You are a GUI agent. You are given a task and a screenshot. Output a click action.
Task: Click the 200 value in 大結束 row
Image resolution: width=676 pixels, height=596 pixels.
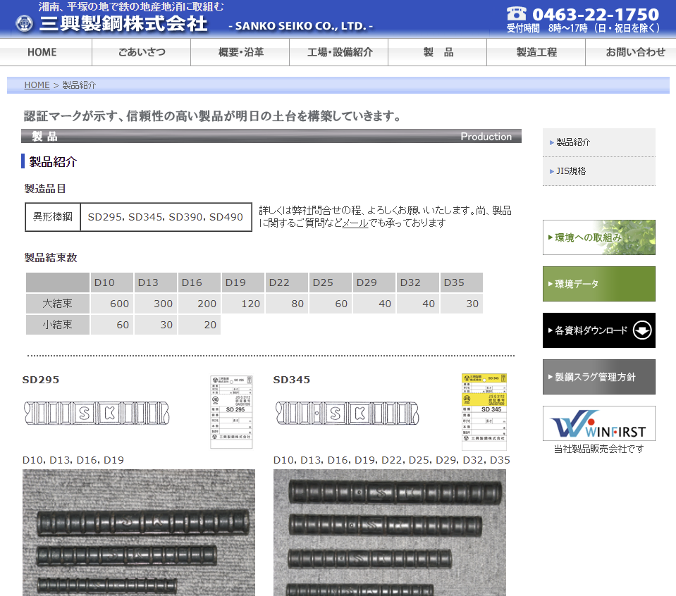[199, 304]
